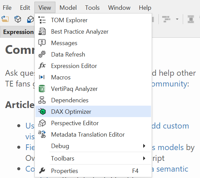Open the Edit menu
Screen dimensions: 200x178
25,8
